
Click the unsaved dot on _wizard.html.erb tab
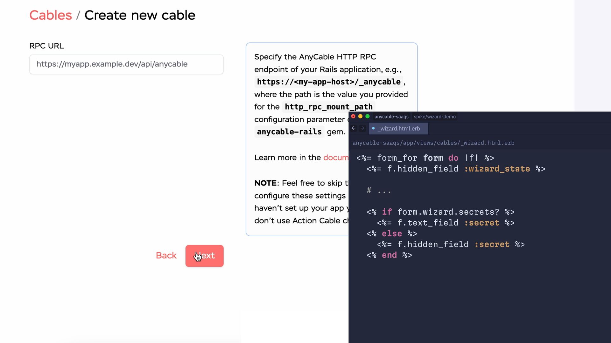click(373, 128)
